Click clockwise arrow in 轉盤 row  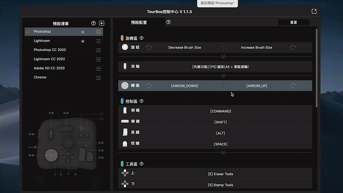[293, 86]
